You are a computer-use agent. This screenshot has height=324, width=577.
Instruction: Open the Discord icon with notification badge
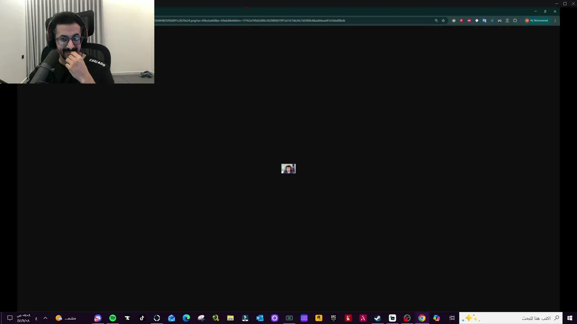(x=97, y=318)
